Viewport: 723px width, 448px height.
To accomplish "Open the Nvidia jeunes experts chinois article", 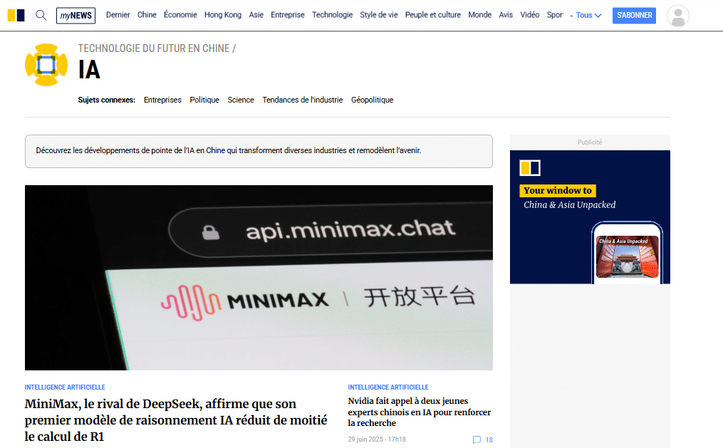I will tap(419, 412).
